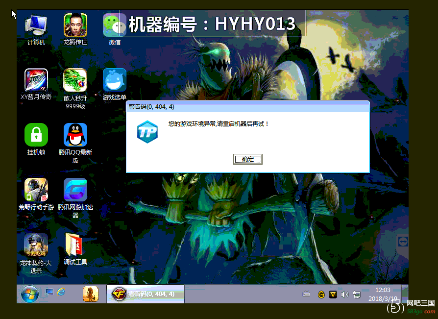Open the 挂机锁 green lock icon
Screen dimensions: 438x319
(x=36, y=139)
